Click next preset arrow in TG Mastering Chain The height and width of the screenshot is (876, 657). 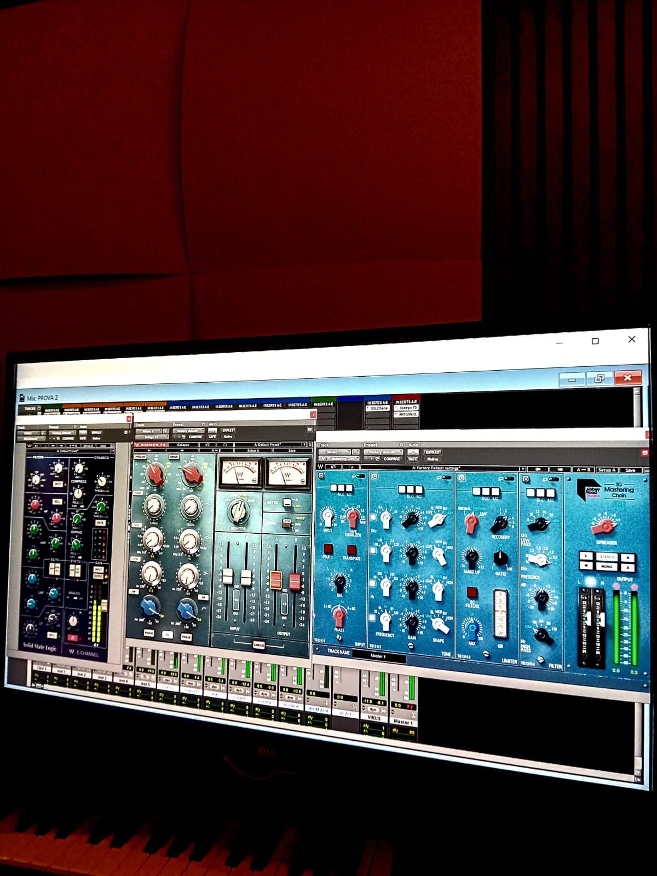tap(560, 469)
